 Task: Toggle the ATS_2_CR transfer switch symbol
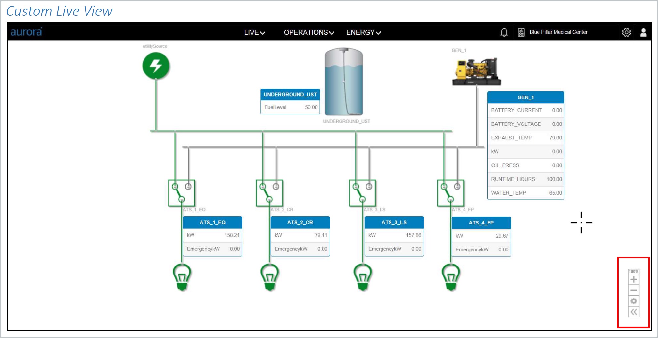(269, 193)
